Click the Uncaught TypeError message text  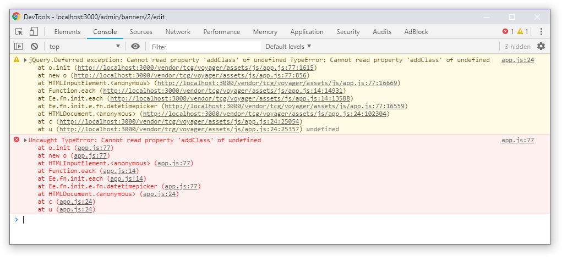click(x=145, y=140)
